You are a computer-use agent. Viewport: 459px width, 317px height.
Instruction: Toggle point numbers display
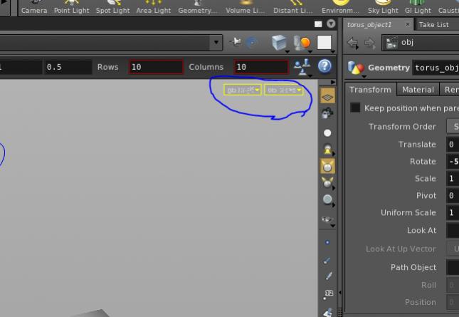[x=328, y=294]
